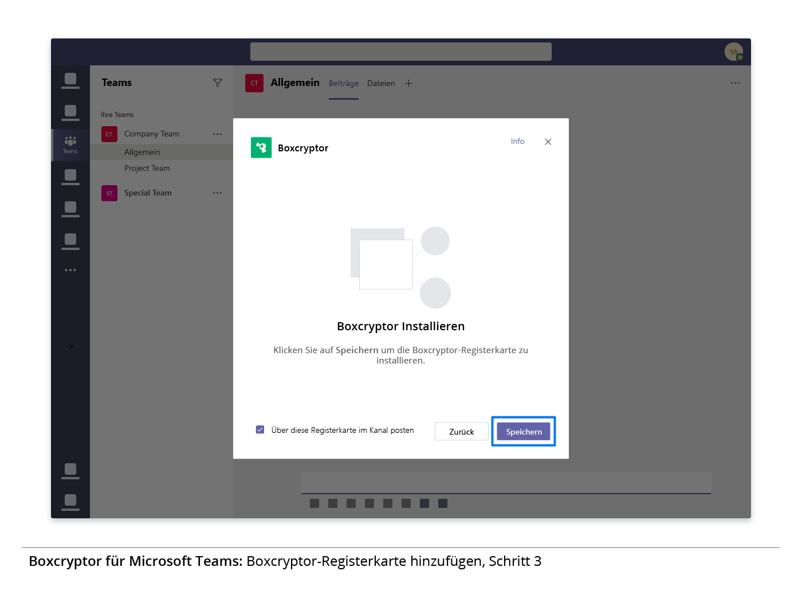Screen dimensions: 802x602
Task: Open Company Team more options menu
Action: (218, 134)
